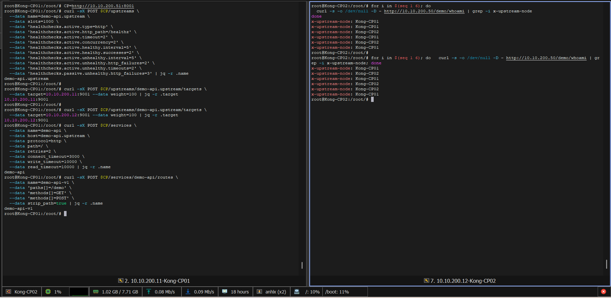611x298 pixels.
Task: Click the download speed arrow icon
Action: pyautogui.click(x=188, y=292)
